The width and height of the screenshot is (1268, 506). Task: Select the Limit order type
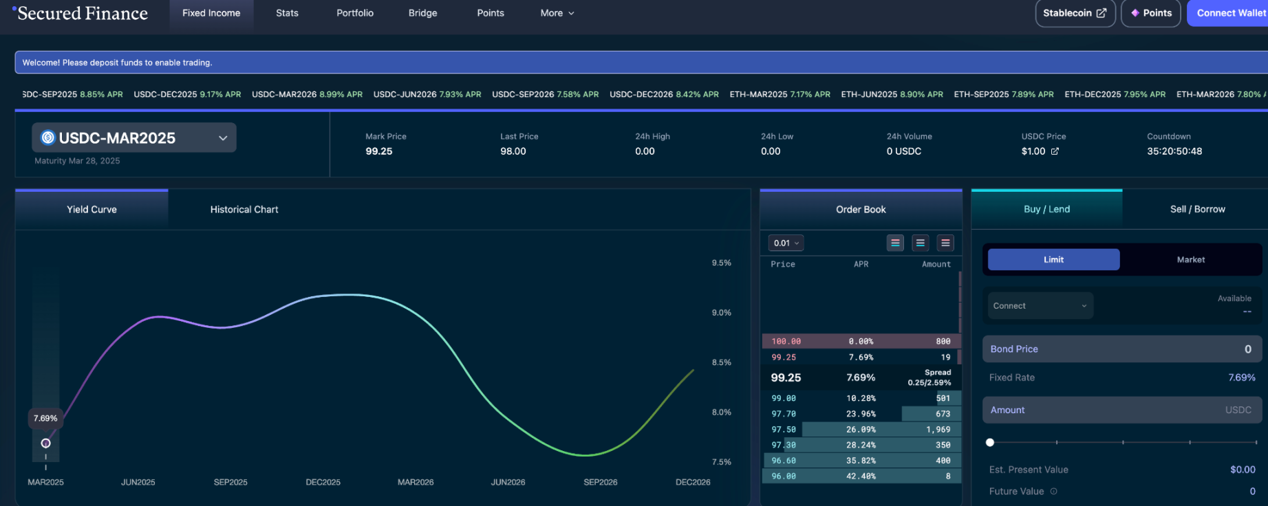[1053, 259]
